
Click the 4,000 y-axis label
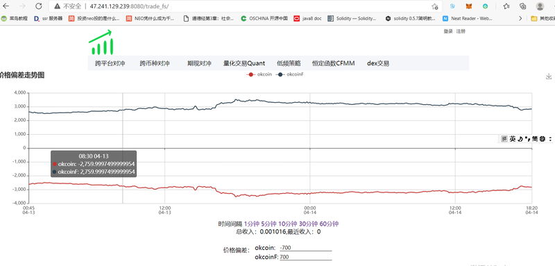(x=19, y=93)
